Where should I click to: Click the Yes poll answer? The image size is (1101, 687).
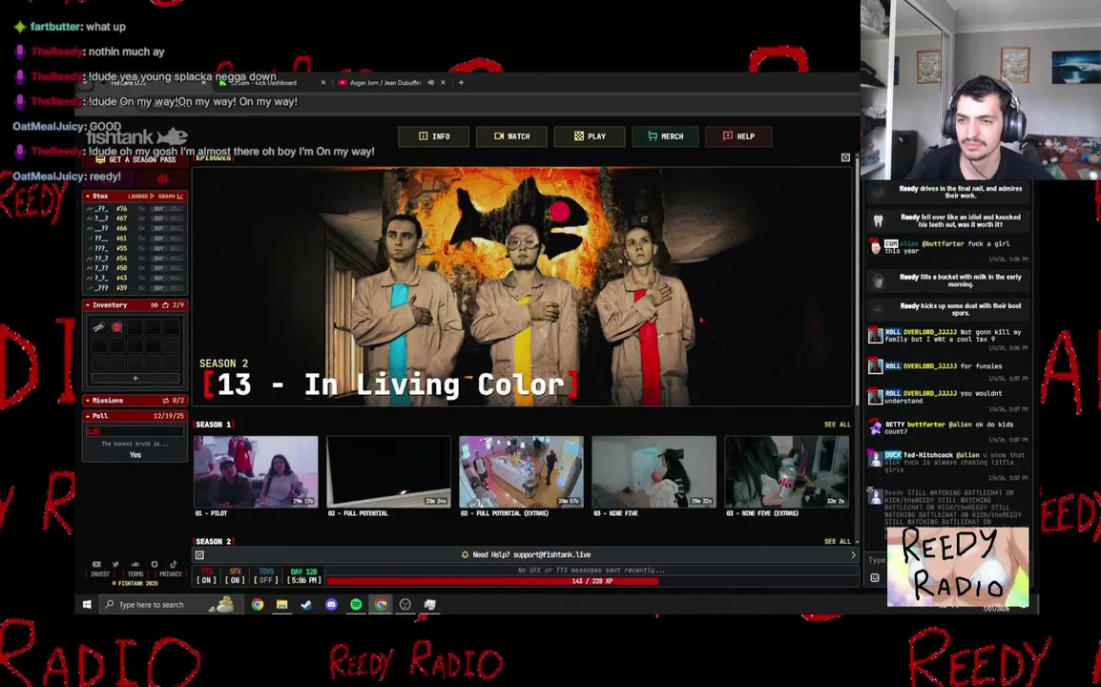pos(135,454)
